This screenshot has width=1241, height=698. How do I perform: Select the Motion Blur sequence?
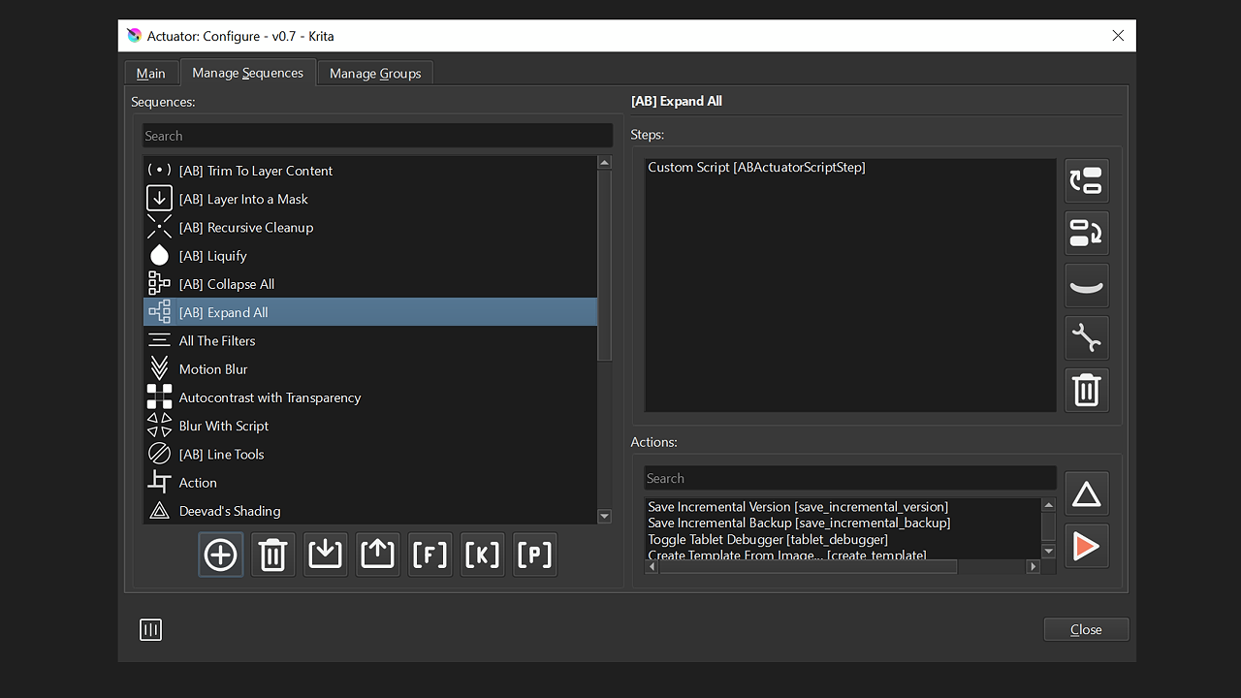(x=213, y=369)
